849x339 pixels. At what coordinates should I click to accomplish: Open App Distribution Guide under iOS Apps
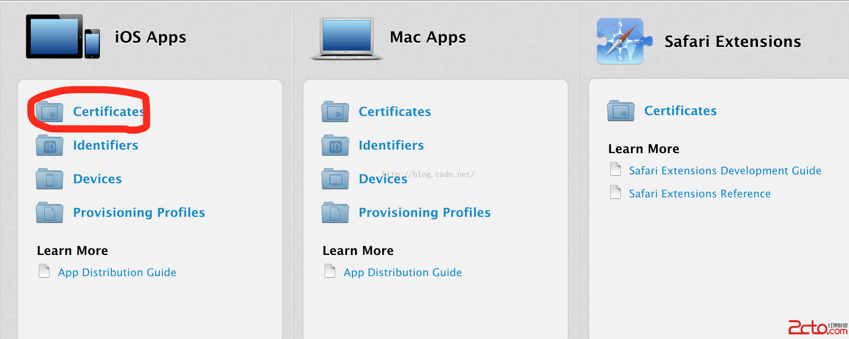pyautogui.click(x=117, y=273)
